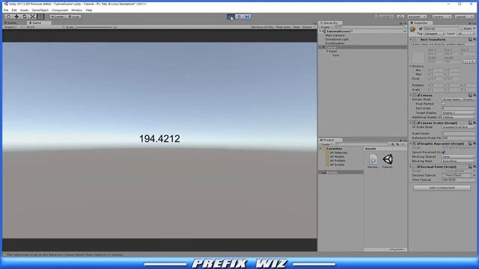Open the Layer dropdown in Inspector
The width and height of the screenshot is (479, 269).
(466, 34)
